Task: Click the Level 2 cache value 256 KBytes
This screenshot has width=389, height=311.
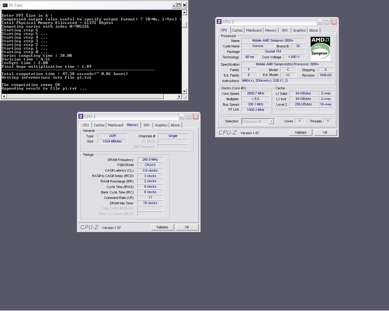Action: click(303, 104)
